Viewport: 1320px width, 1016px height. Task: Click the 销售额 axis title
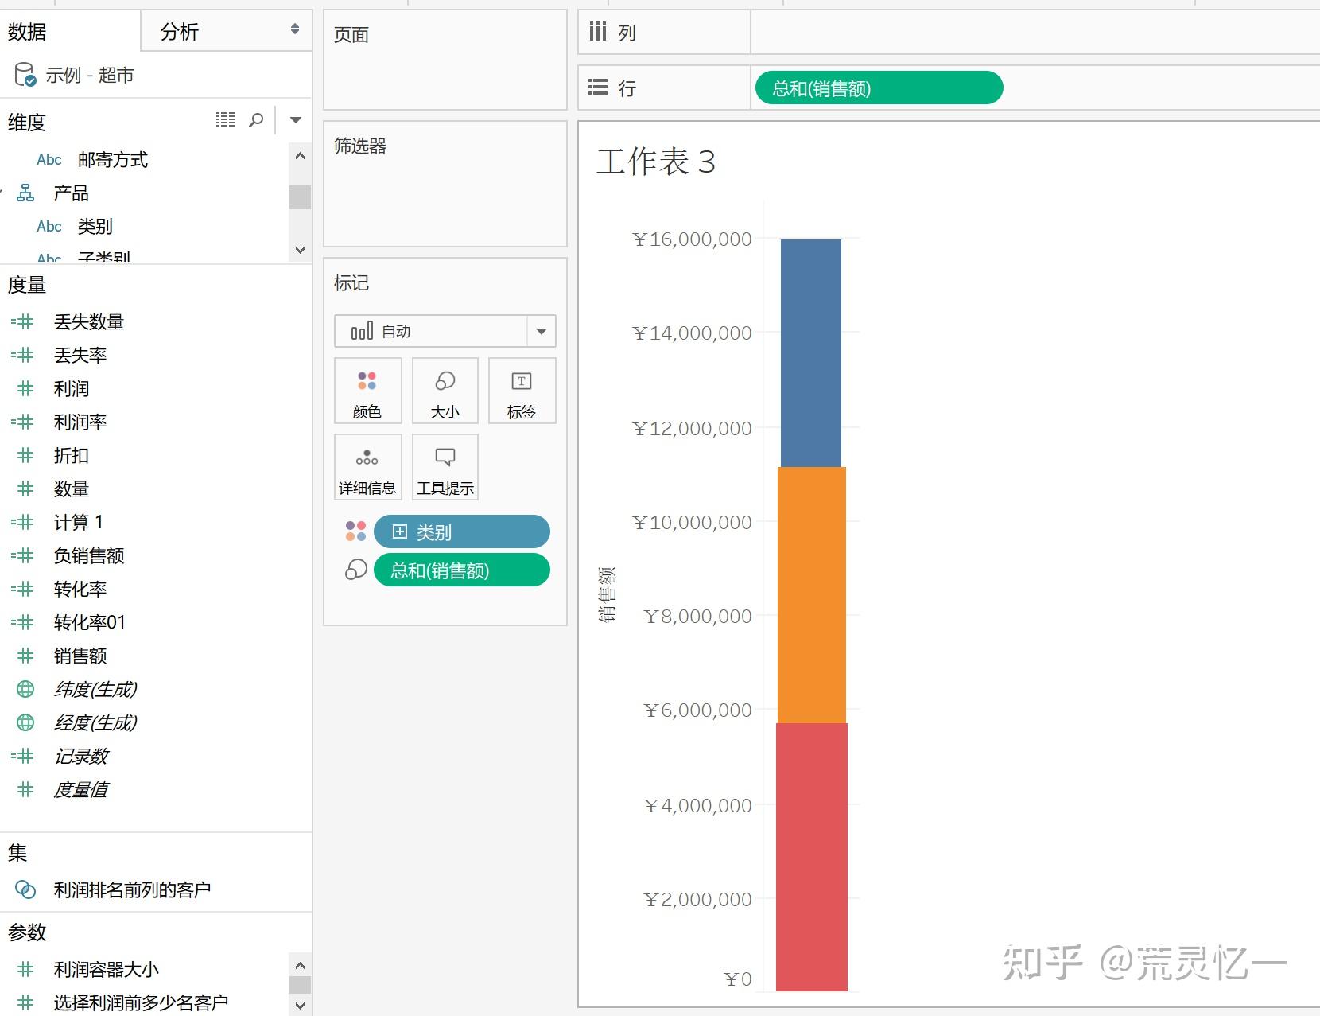point(607,595)
